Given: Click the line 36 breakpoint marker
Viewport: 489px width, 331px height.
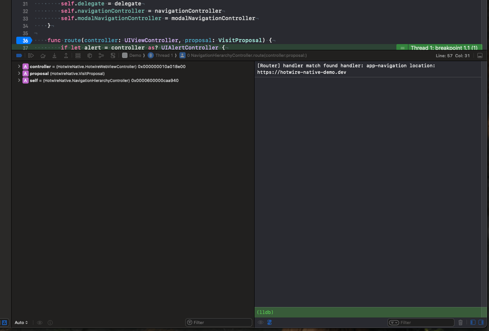Looking at the screenshot, I should pyautogui.click(x=24, y=41).
